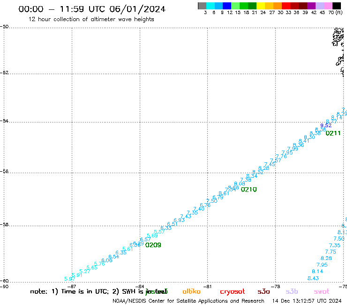Click the 8.61 wave height reading
Viewport: 347px width, 305px height.
pos(224,193)
